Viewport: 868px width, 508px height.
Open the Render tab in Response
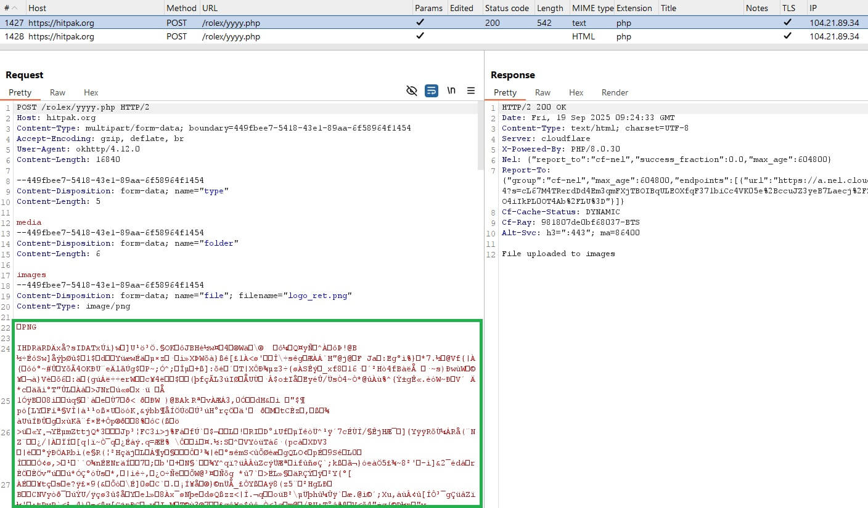[x=615, y=92]
